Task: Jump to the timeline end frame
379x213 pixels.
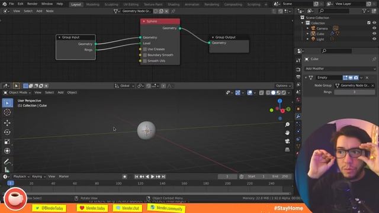Action: (163, 177)
